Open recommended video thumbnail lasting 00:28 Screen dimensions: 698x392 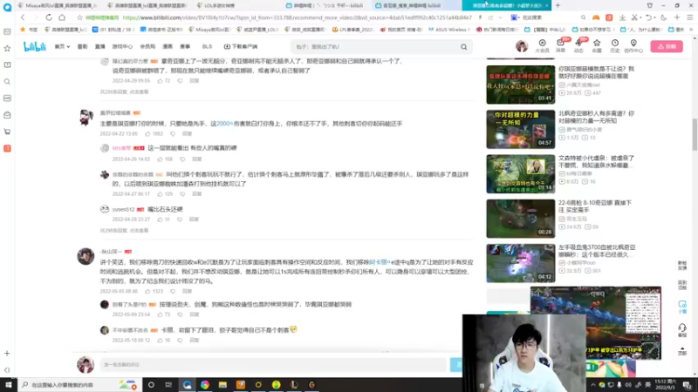[x=520, y=219]
